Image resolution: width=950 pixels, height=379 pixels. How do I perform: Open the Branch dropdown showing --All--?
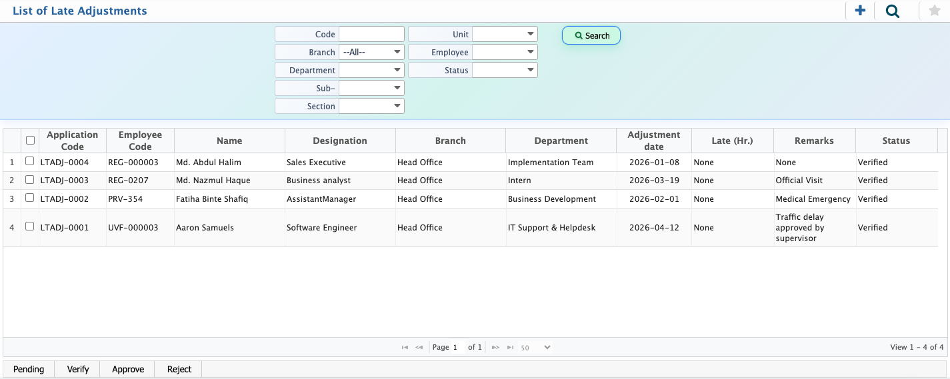tap(371, 52)
